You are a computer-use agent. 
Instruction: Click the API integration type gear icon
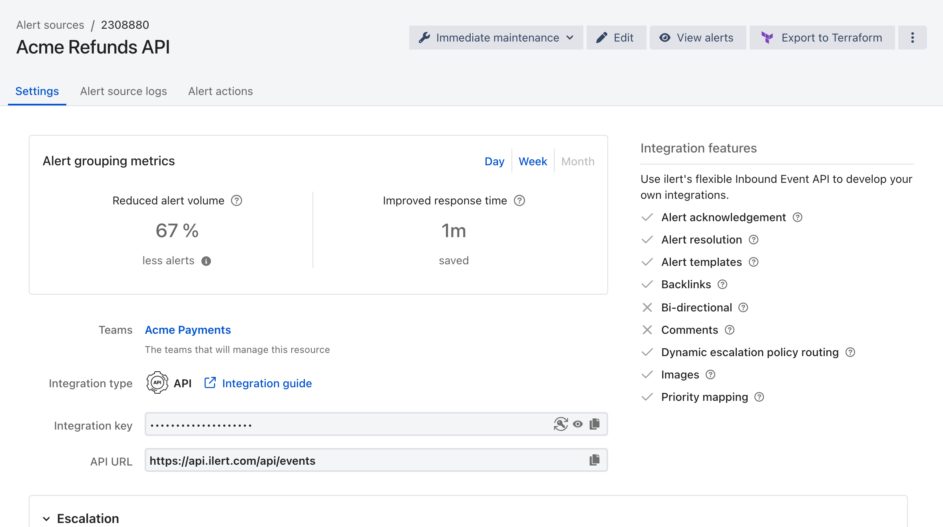(x=157, y=382)
